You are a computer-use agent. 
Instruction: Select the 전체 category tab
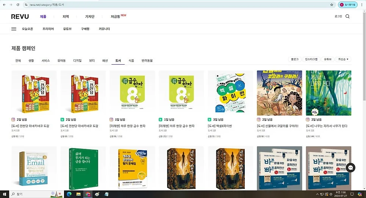(18, 60)
